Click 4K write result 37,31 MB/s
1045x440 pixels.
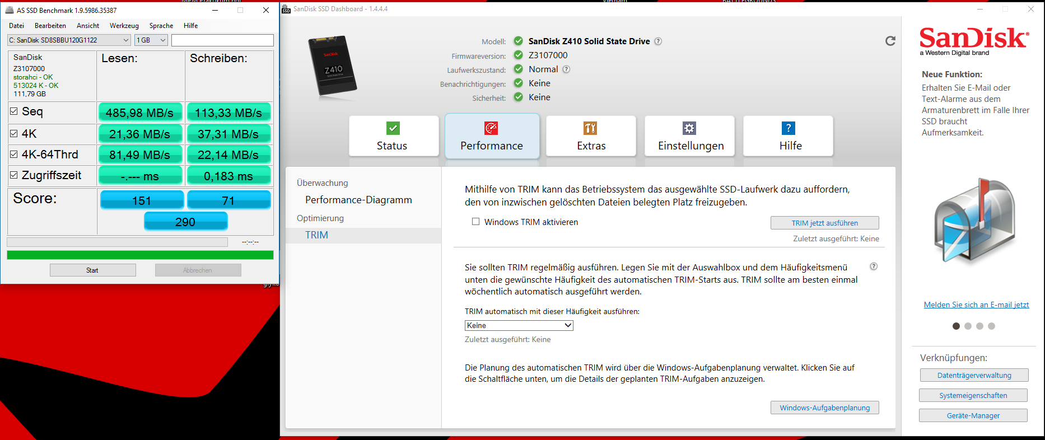(228, 134)
